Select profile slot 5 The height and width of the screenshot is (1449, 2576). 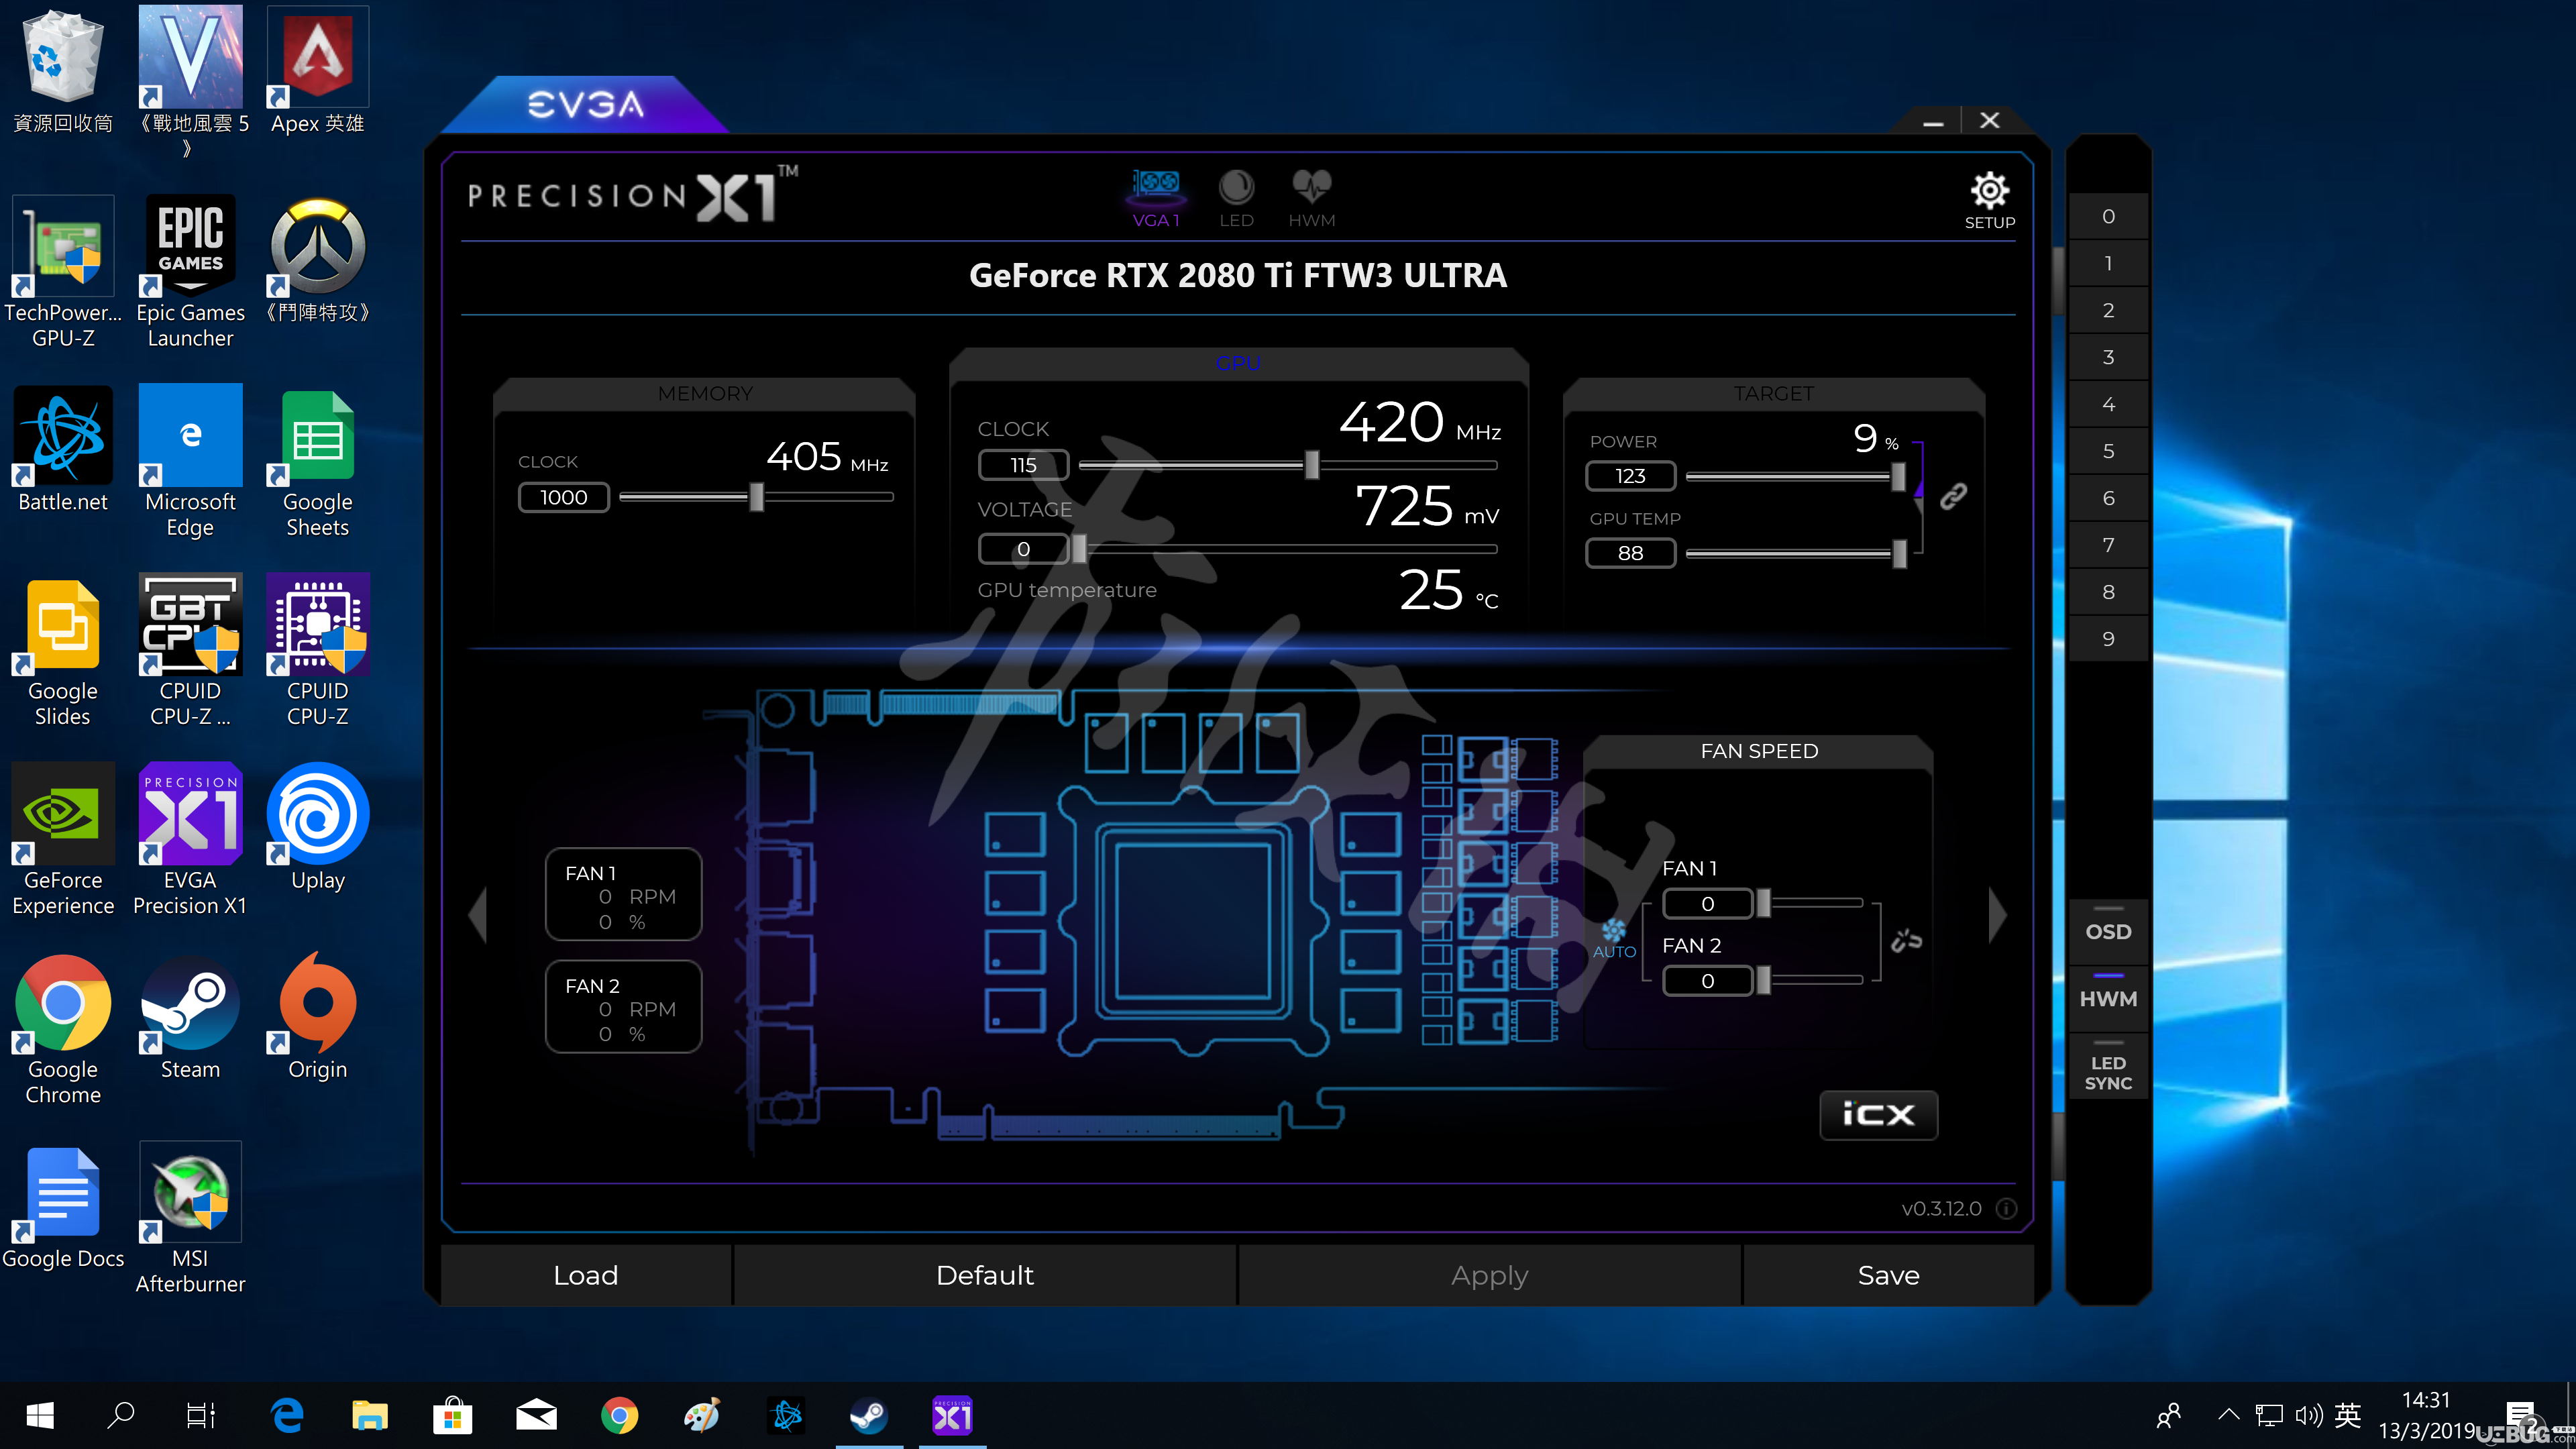tap(2108, 451)
